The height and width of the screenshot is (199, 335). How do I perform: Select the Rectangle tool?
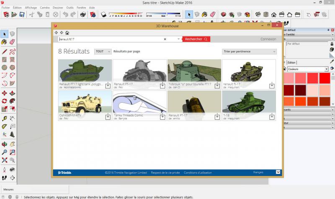coord(4,59)
